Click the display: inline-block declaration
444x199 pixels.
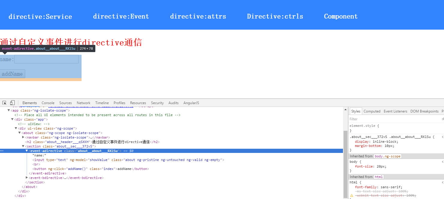pos(377,142)
